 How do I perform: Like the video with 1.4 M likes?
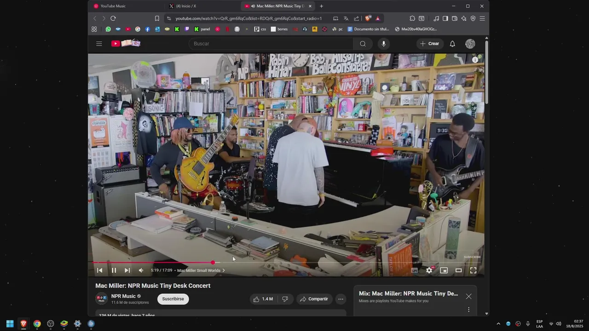[263, 299]
